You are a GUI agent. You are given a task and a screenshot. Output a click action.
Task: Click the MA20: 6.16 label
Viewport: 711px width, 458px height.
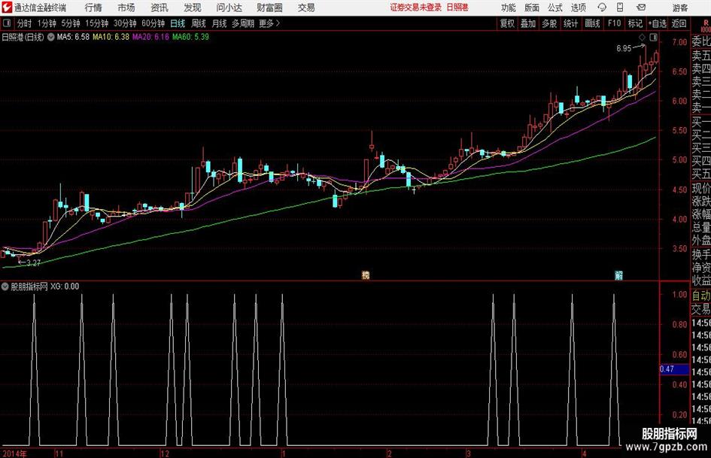tap(150, 37)
